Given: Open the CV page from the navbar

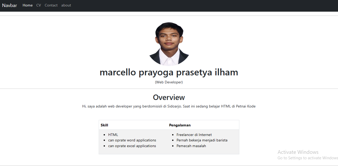Looking at the screenshot, I should pyautogui.click(x=39, y=5).
